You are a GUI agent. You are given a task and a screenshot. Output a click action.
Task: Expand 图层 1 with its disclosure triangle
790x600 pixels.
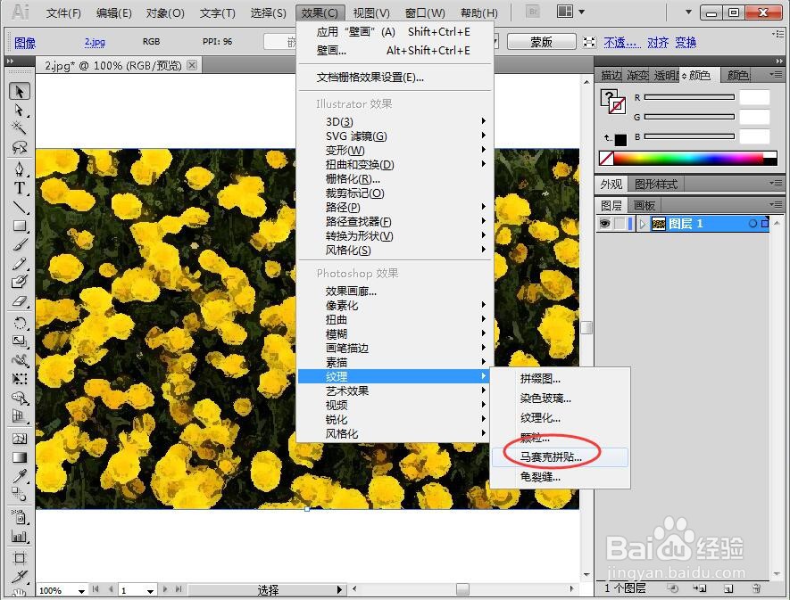(642, 222)
